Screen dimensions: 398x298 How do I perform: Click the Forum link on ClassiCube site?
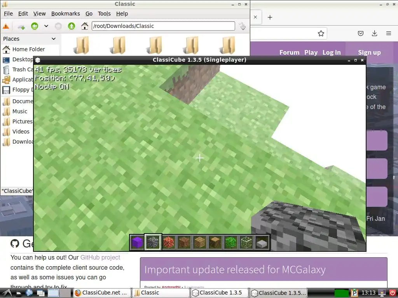click(x=289, y=52)
